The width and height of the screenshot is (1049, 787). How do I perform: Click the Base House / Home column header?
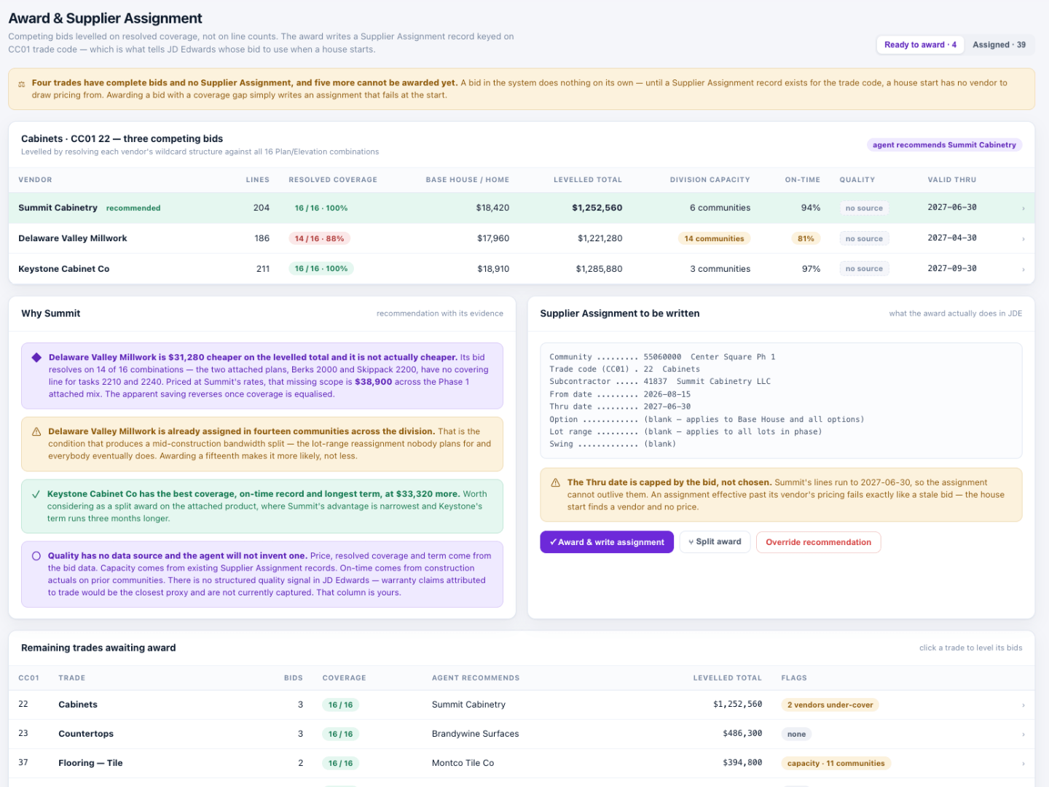coord(468,180)
